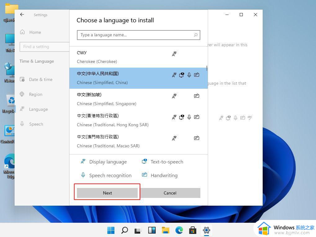This screenshot has height=237, width=316.
Task: Focus the language name search box
Action: [x=138, y=35]
